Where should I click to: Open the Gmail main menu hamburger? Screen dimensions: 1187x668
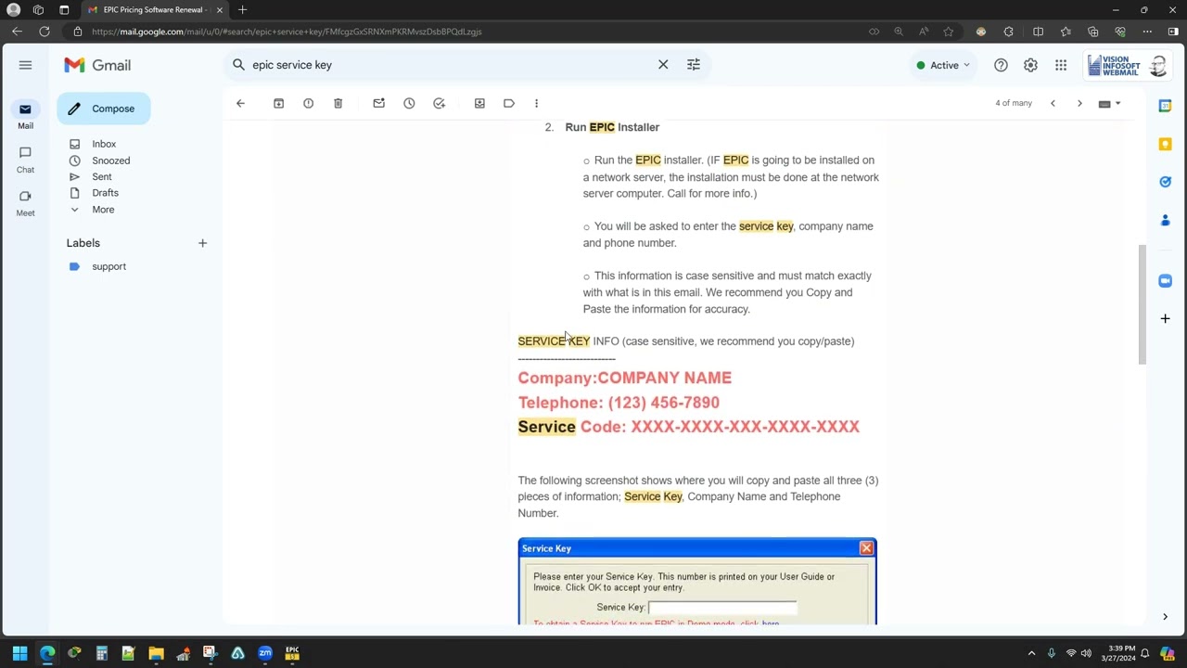(x=25, y=65)
